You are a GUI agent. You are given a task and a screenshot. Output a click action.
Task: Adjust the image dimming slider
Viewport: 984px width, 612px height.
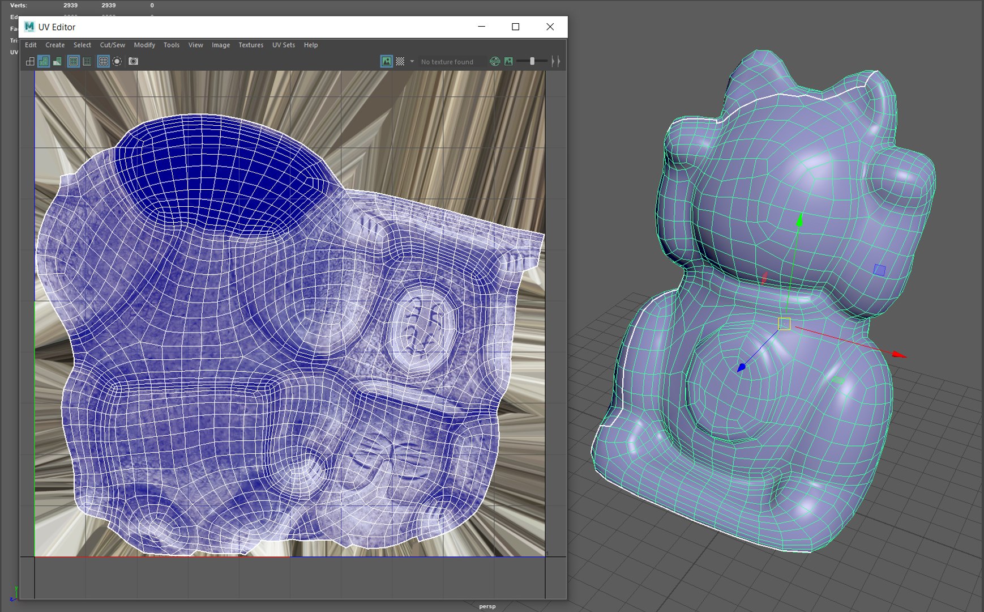(x=532, y=61)
